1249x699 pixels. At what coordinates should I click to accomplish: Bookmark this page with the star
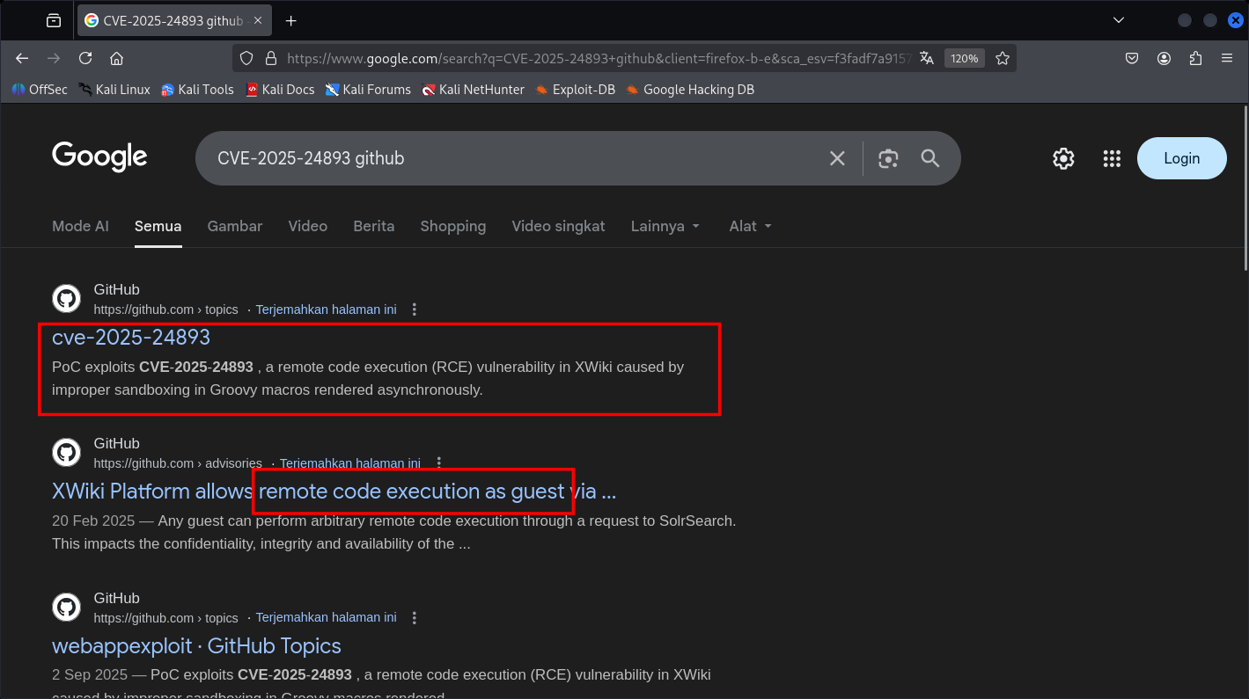[1003, 58]
